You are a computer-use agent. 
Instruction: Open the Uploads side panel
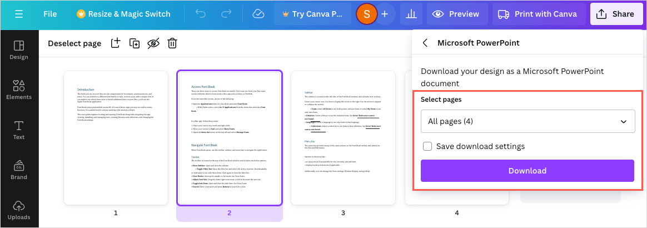point(19,210)
